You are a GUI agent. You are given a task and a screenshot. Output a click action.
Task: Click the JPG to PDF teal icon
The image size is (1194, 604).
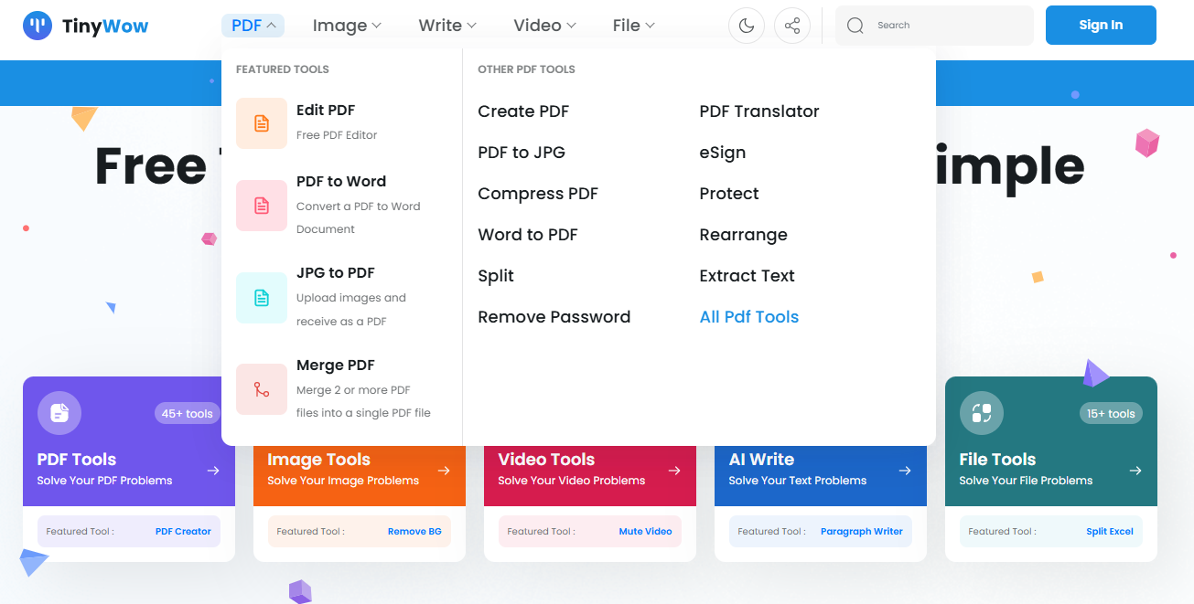pos(262,298)
